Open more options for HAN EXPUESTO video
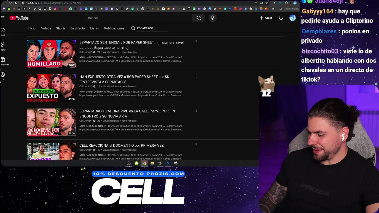This screenshot has width=379, height=213. 196,76
